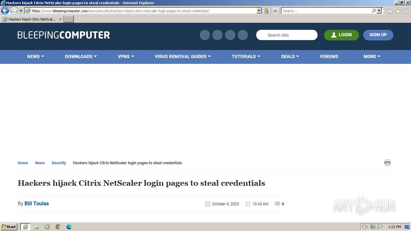Click the BleepingComputer logo
The image size is (411, 231).
(x=64, y=35)
